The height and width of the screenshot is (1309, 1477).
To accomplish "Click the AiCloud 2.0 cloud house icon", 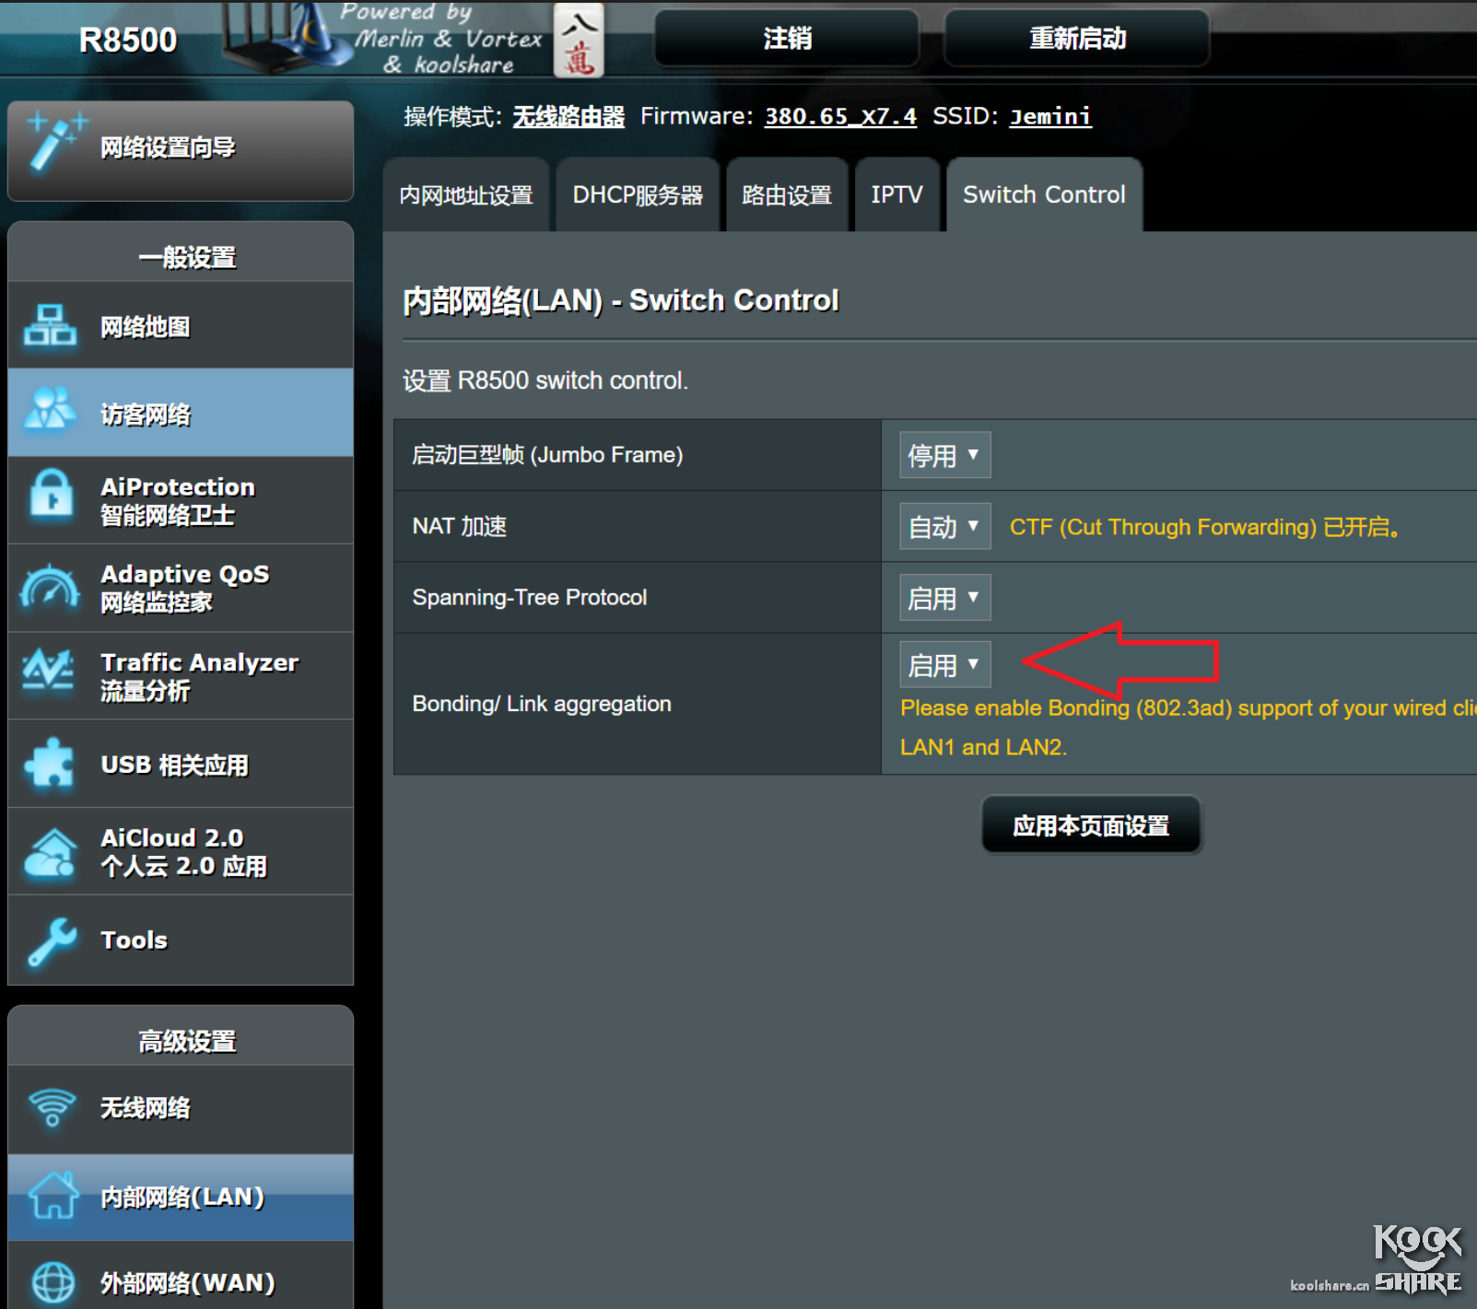I will pyautogui.click(x=50, y=851).
